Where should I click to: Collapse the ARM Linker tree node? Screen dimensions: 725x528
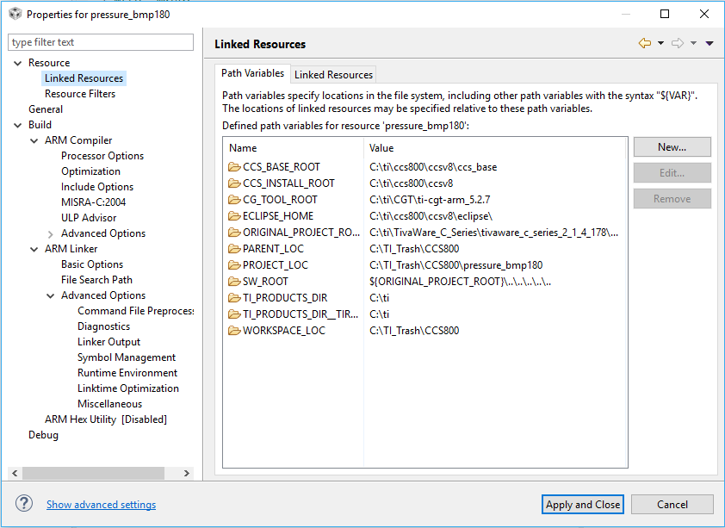point(34,249)
